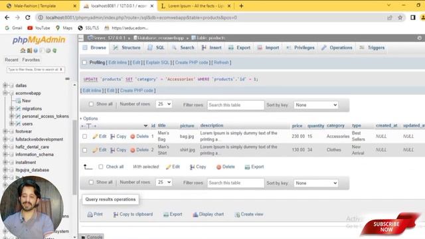425x239 pixels.
Task: Expand the dallas database node
Action: (5, 86)
